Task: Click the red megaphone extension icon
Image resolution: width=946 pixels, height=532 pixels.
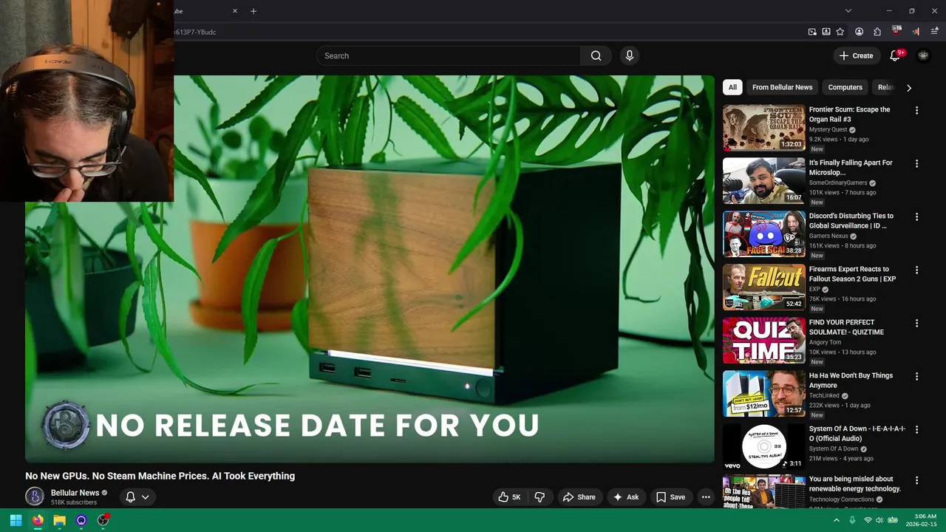Action: click(x=916, y=32)
